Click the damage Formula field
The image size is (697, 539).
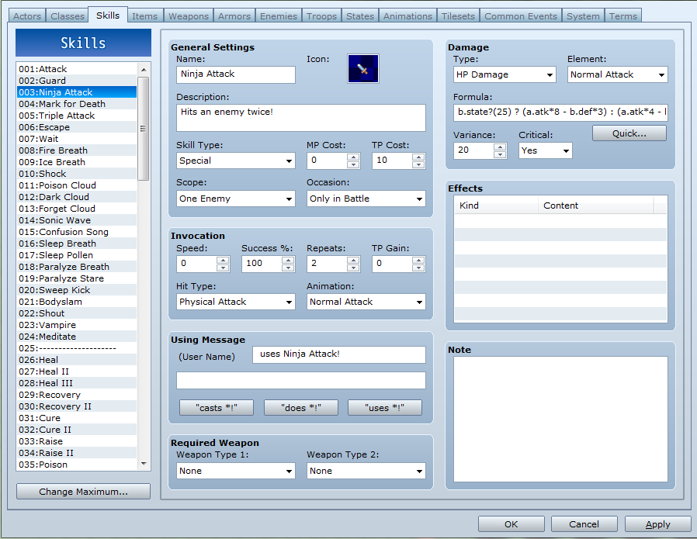560,112
